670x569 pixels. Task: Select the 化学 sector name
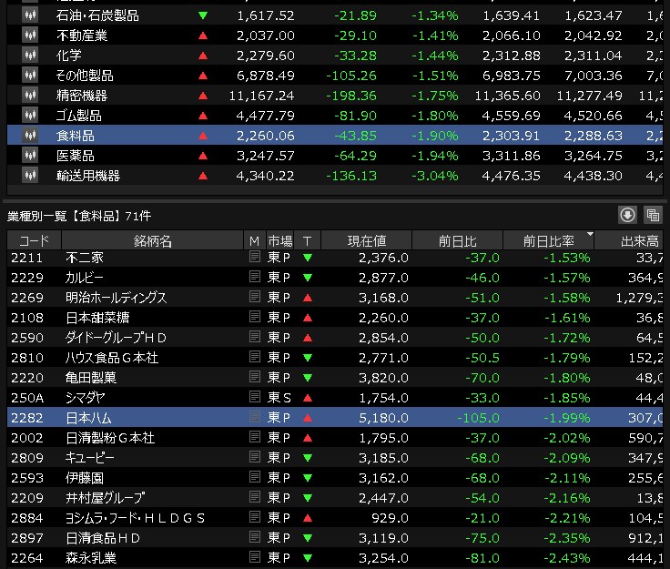click(69, 56)
